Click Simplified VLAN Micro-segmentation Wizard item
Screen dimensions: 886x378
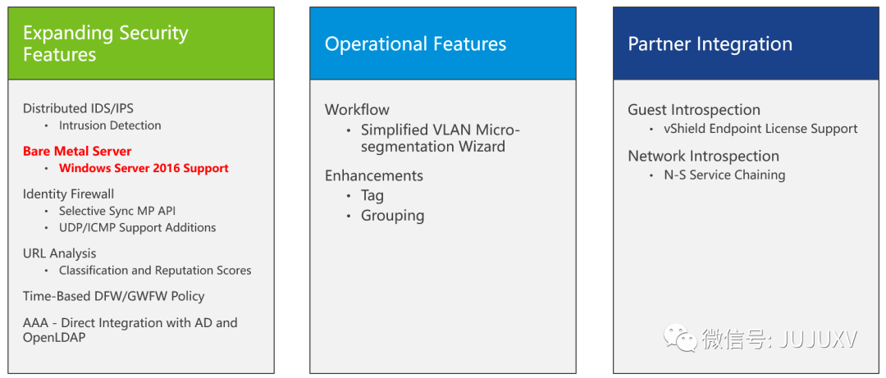tap(441, 138)
